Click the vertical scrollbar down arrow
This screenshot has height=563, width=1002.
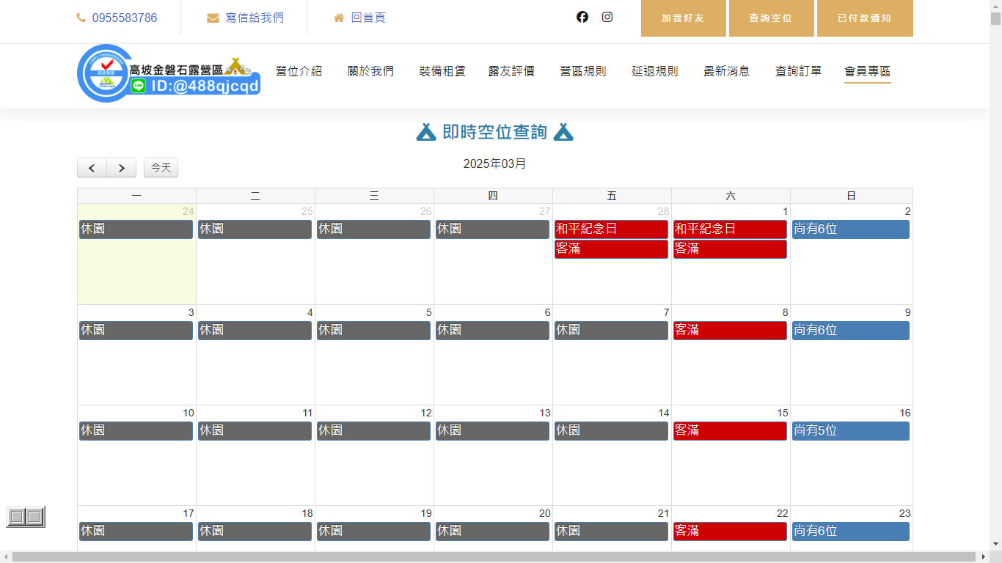995,544
